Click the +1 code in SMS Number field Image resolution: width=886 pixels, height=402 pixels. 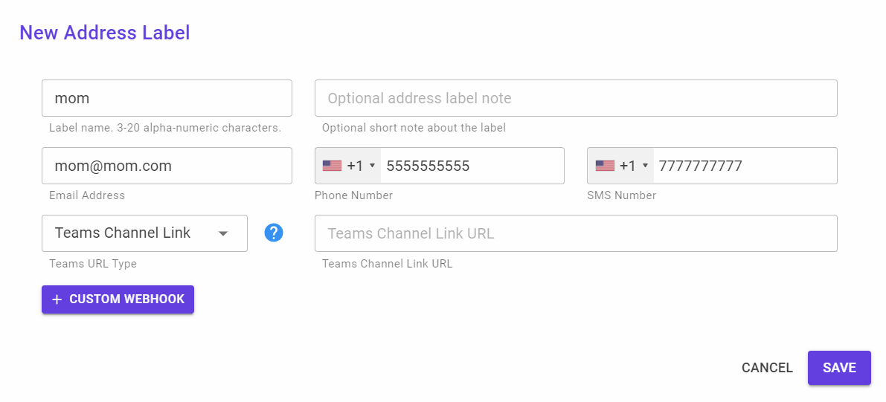coord(628,166)
